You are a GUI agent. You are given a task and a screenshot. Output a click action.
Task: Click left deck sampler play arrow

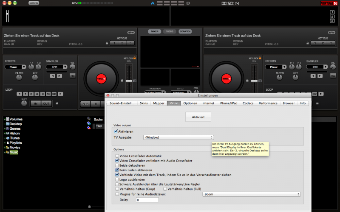pyautogui.click(x=59, y=76)
